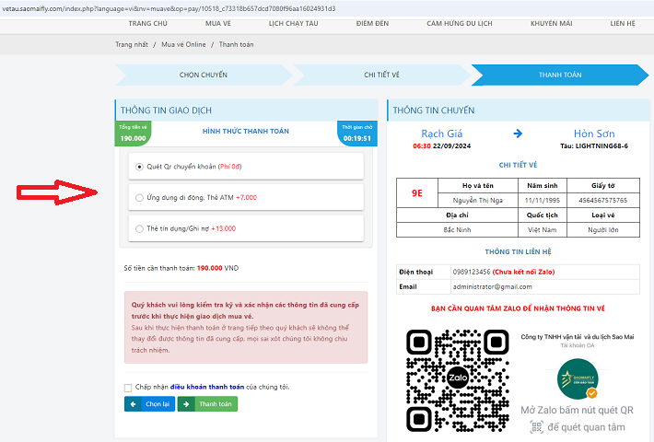Viewport: 654px width, 442px height.
Task: Click birth date '11/11/1995' cell
Action: tap(543, 200)
